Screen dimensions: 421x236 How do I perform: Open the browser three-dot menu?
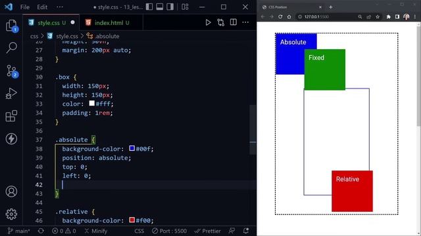click(415, 16)
